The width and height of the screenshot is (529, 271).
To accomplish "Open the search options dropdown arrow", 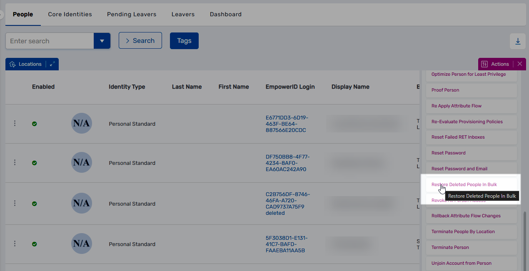I will point(102,41).
